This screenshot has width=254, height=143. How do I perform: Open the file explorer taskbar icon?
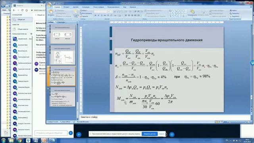click(11, 140)
